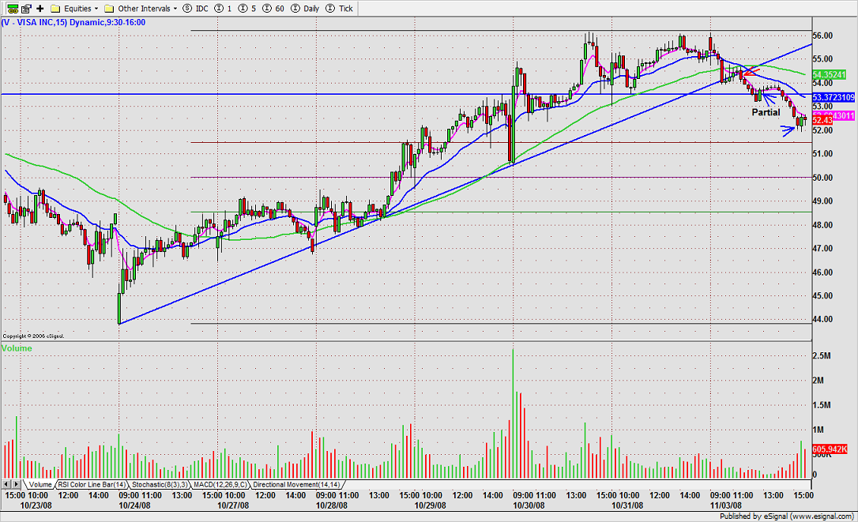Click the 10/31/08 date label
This screenshot has height=522, width=858.
point(627,505)
